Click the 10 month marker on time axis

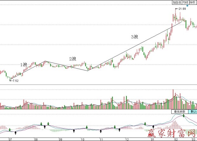click(82, 139)
